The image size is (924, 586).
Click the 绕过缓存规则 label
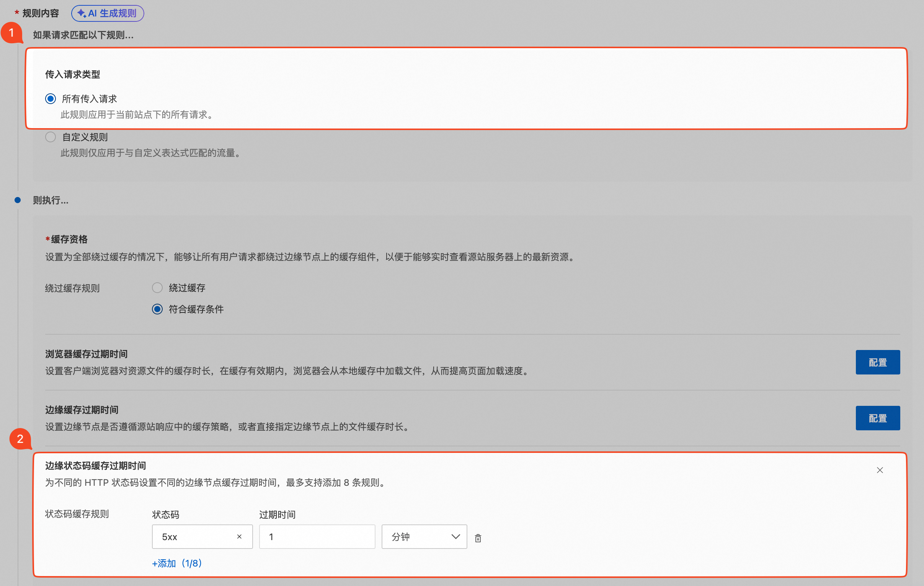pyautogui.click(x=72, y=288)
